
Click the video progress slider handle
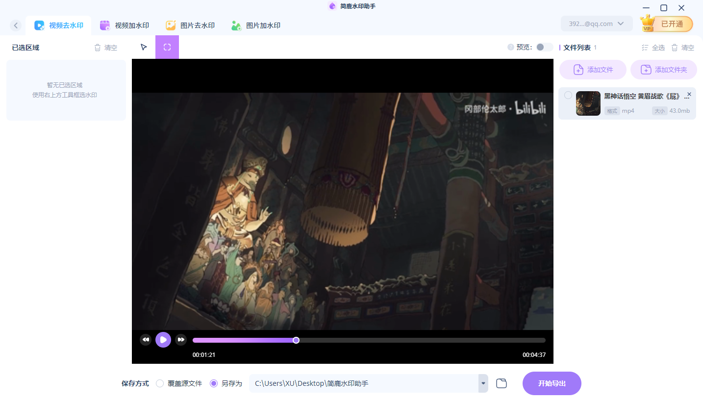(x=296, y=340)
